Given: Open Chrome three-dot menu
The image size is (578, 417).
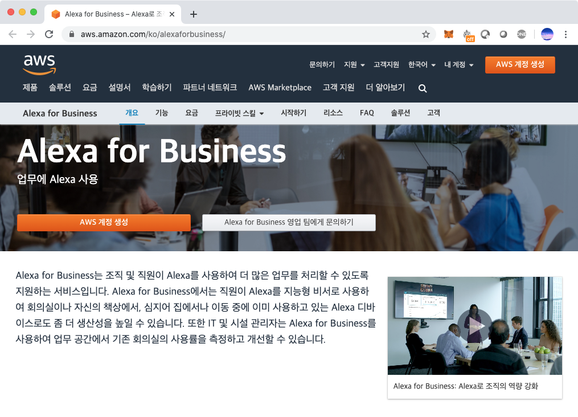Looking at the screenshot, I should pyautogui.click(x=565, y=34).
